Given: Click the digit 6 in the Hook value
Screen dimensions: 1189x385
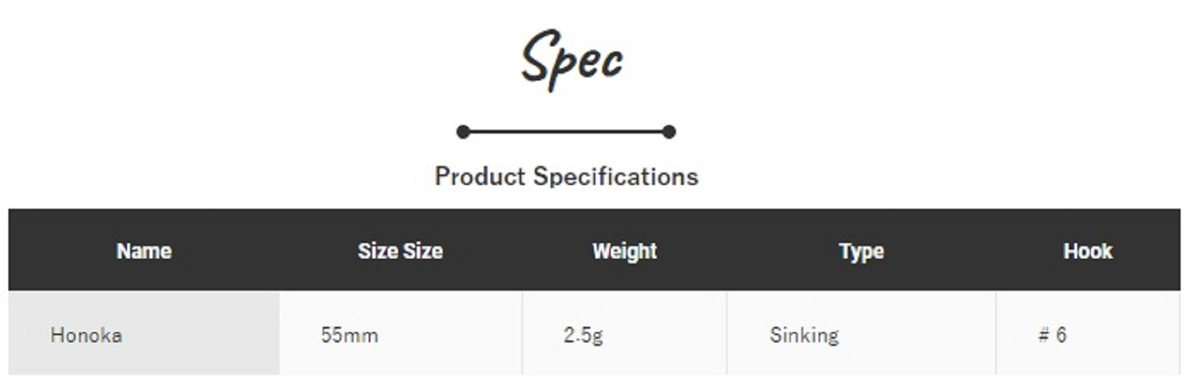Looking at the screenshot, I should click(x=1061, y=335).
